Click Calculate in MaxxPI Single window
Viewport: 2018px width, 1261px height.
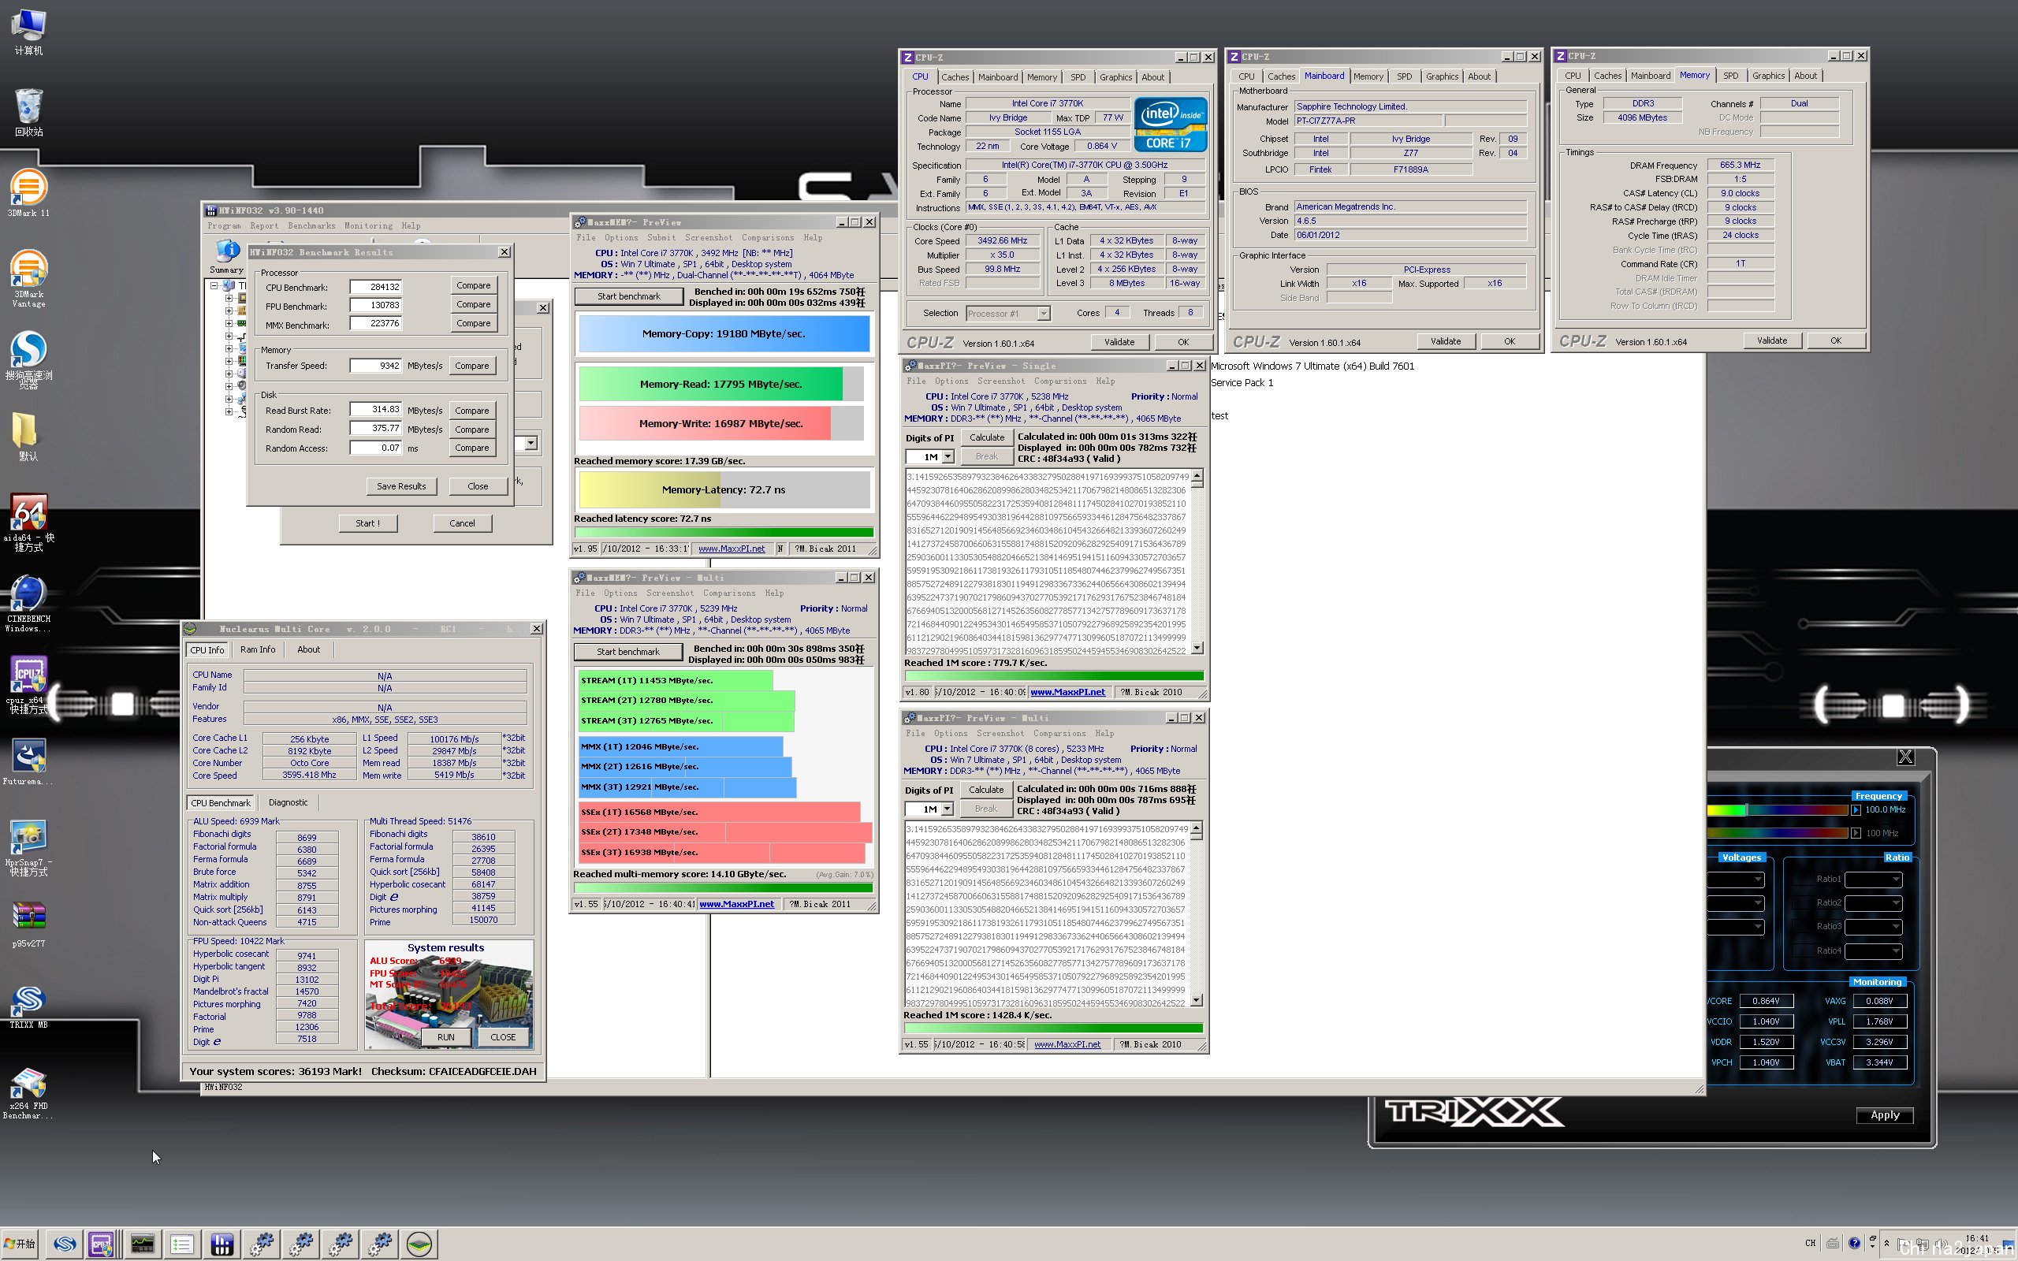(x=986, y=437)
